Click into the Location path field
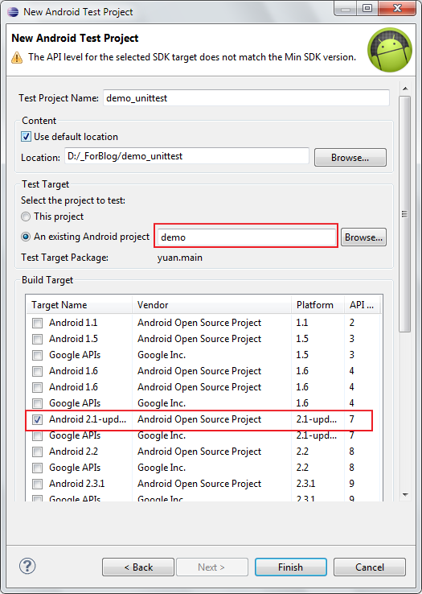This screenshot has height=594, width=422. click(x=186, y=156)
